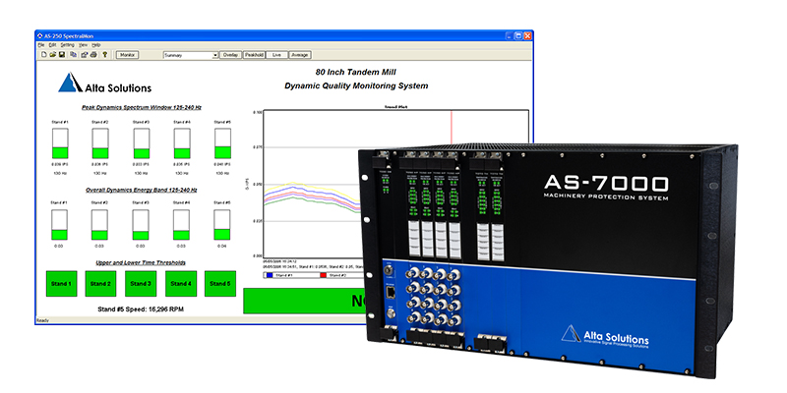The width and height of the screenshot is (787, 393).
Task: Click the blue Stand #1 legend swatch
Action: click(x=268, y=275)
